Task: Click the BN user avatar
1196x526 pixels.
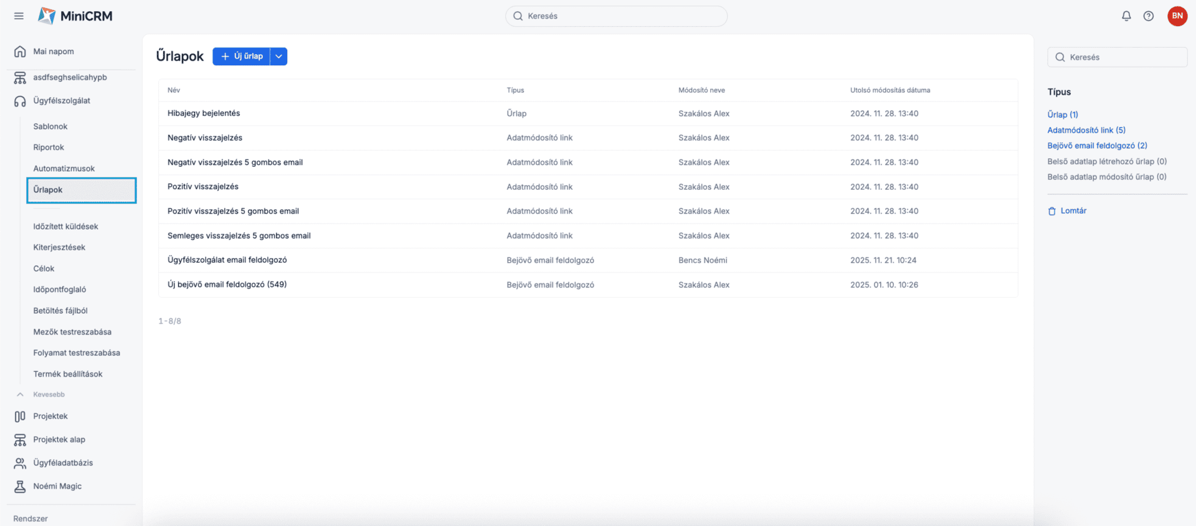Action: pyautogui.click(x=1177, y=16)
